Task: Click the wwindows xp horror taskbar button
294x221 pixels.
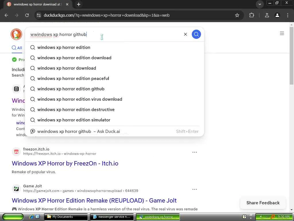Action: (158, 217)
